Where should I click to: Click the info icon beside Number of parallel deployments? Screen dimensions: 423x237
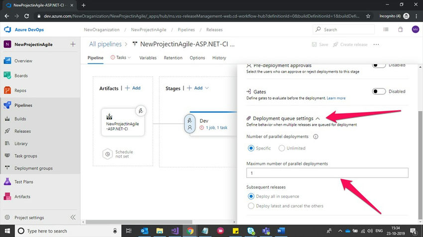pos(316,137)
